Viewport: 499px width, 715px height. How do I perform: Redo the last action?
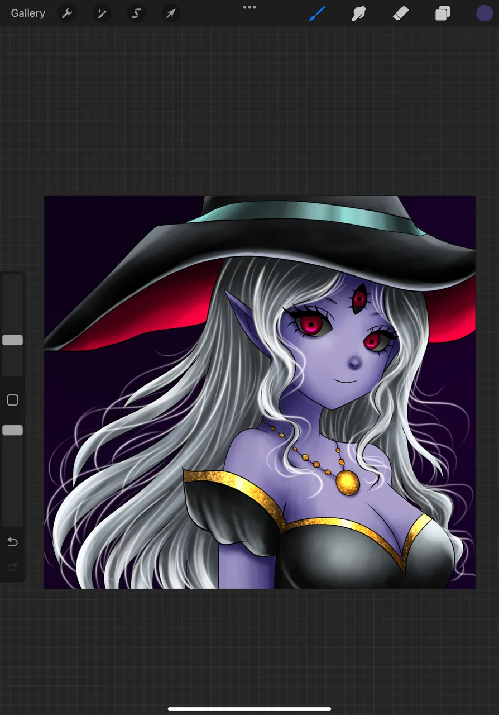[12, 568]
